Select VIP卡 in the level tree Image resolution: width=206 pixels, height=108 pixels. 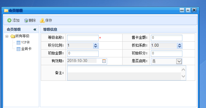tap(23, 42)
